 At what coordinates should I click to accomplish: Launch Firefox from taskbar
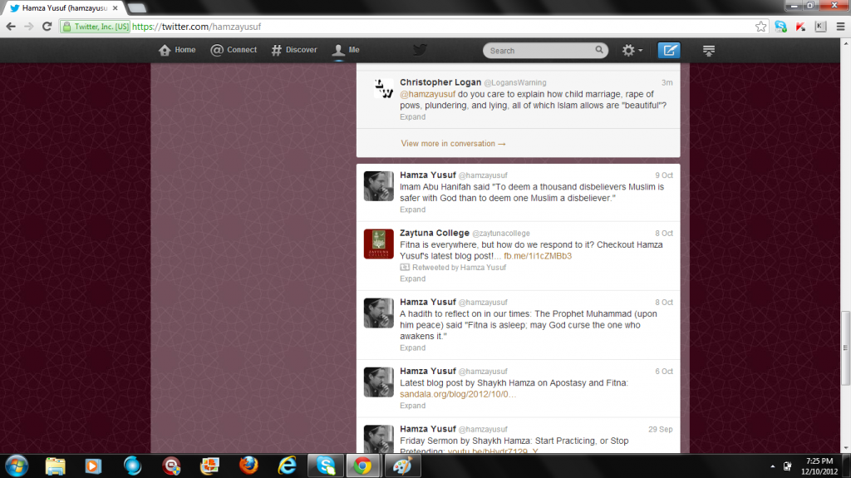248,466
